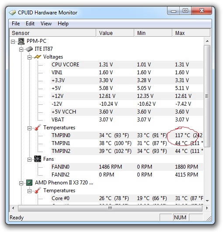The height and width of the screenshot is (232, 223).
Task: Minimize the Hardware Monitor window
Action: tap(174, 11)
